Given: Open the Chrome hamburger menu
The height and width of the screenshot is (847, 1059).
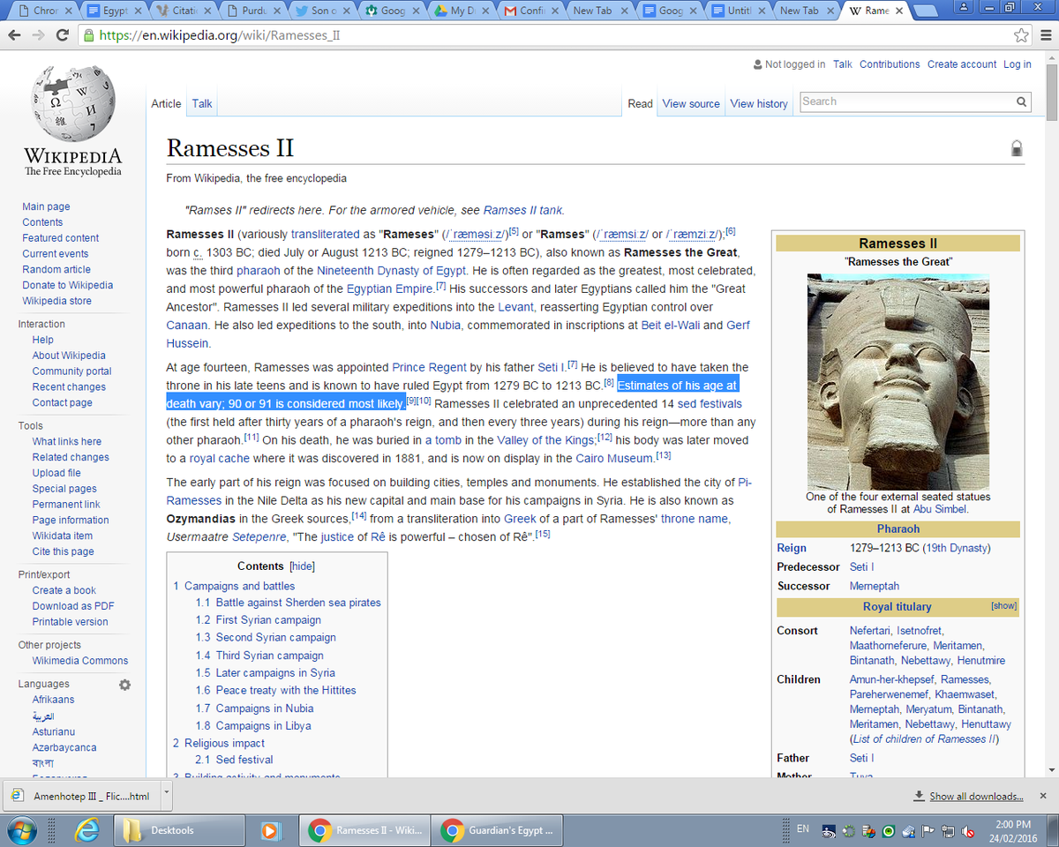Looking at the screenshot, I should pyautogui.click(x=1045, y=35).
